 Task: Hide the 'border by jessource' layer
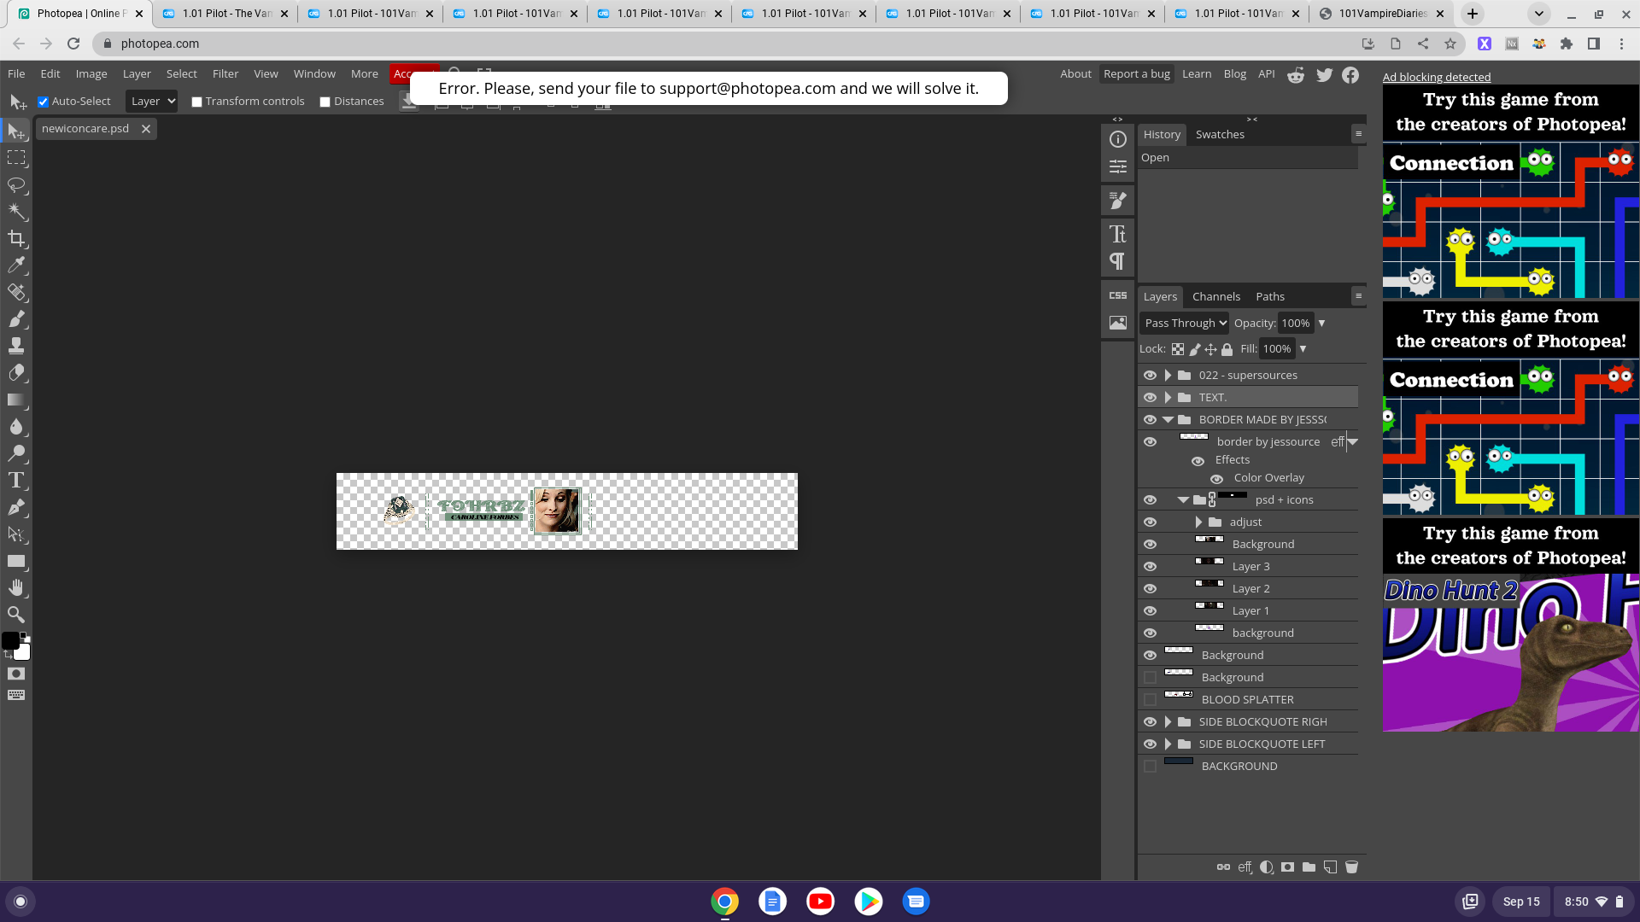click(1150, 441)
